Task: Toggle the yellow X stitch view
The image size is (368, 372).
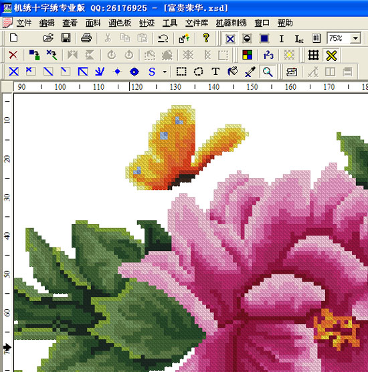Action: point(331,56)
